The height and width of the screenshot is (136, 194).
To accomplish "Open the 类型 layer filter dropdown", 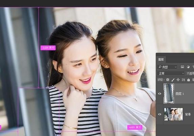I will pyautogui.click(x=167, y=67).
